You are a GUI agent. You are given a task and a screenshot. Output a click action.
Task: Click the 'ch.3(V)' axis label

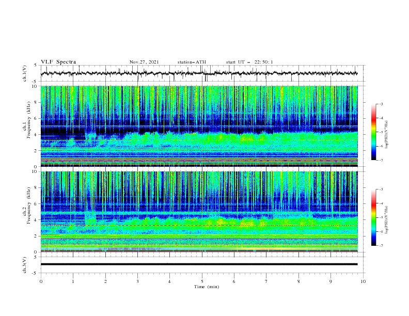coord(25,265)
